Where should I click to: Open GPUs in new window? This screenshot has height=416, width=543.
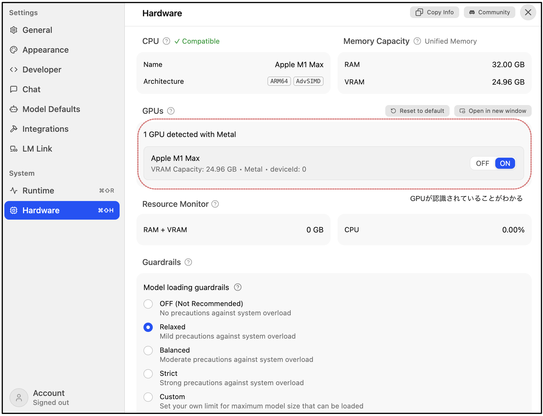(x=493, y=111)
